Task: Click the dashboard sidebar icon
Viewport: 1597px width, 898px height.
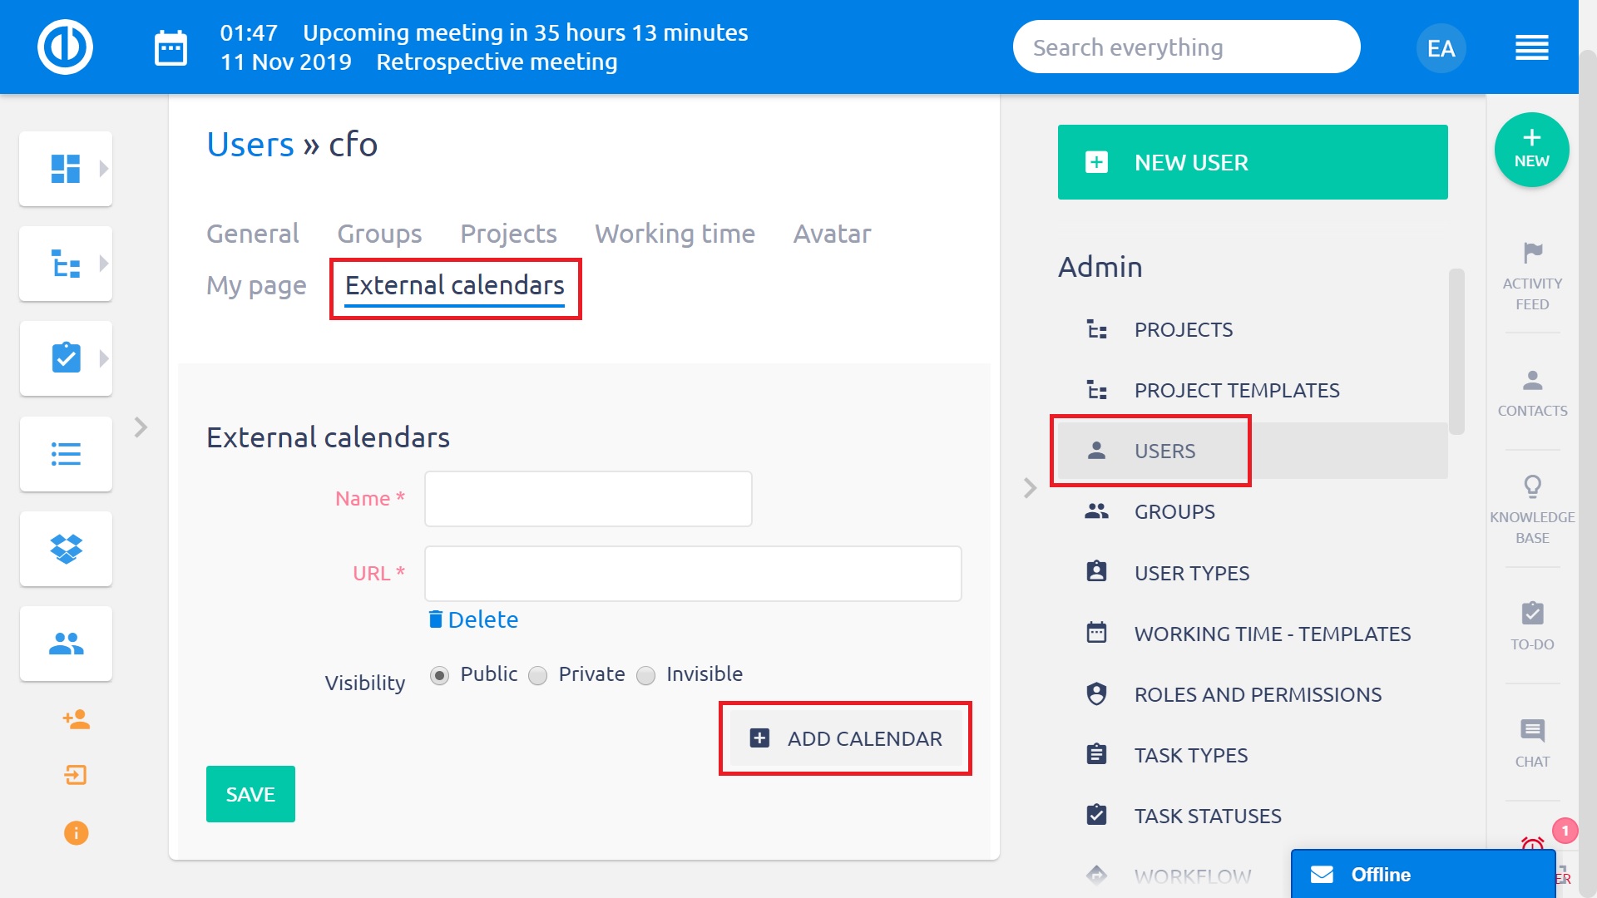Action: point(66,169)
